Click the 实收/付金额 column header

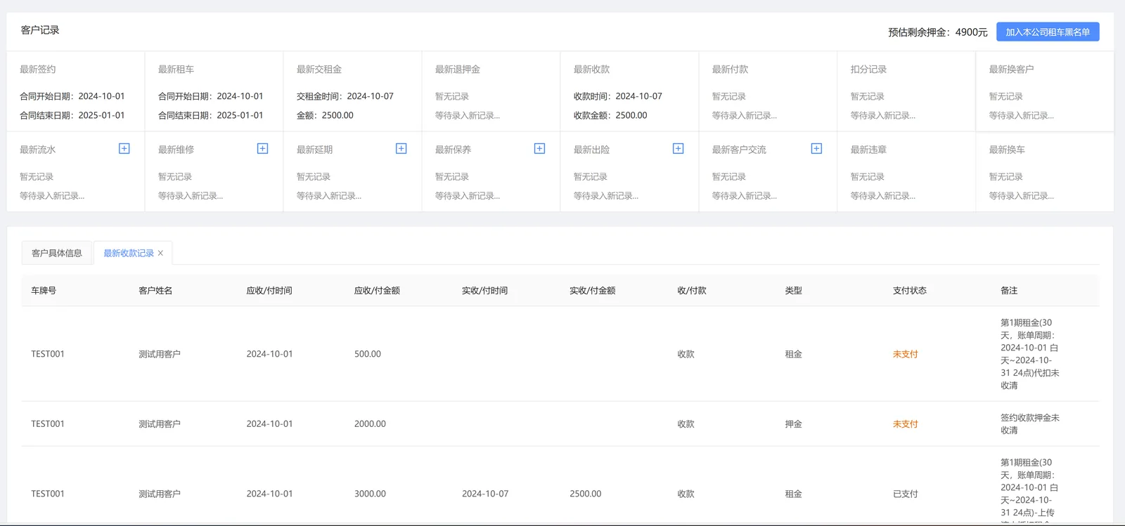(x=592, y=291)
